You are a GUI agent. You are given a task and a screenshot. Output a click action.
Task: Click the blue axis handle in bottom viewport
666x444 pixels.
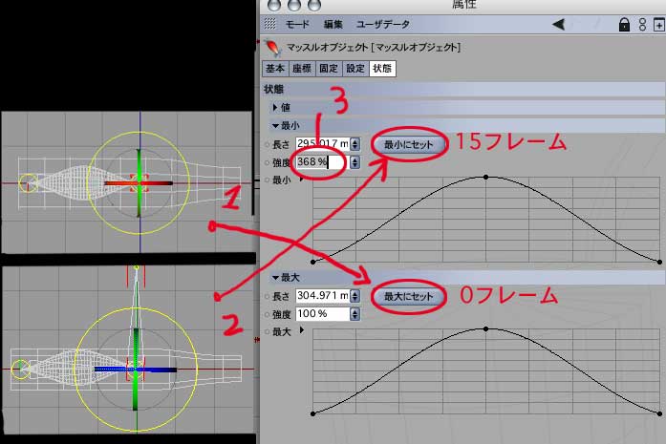(x=135, y=370)
